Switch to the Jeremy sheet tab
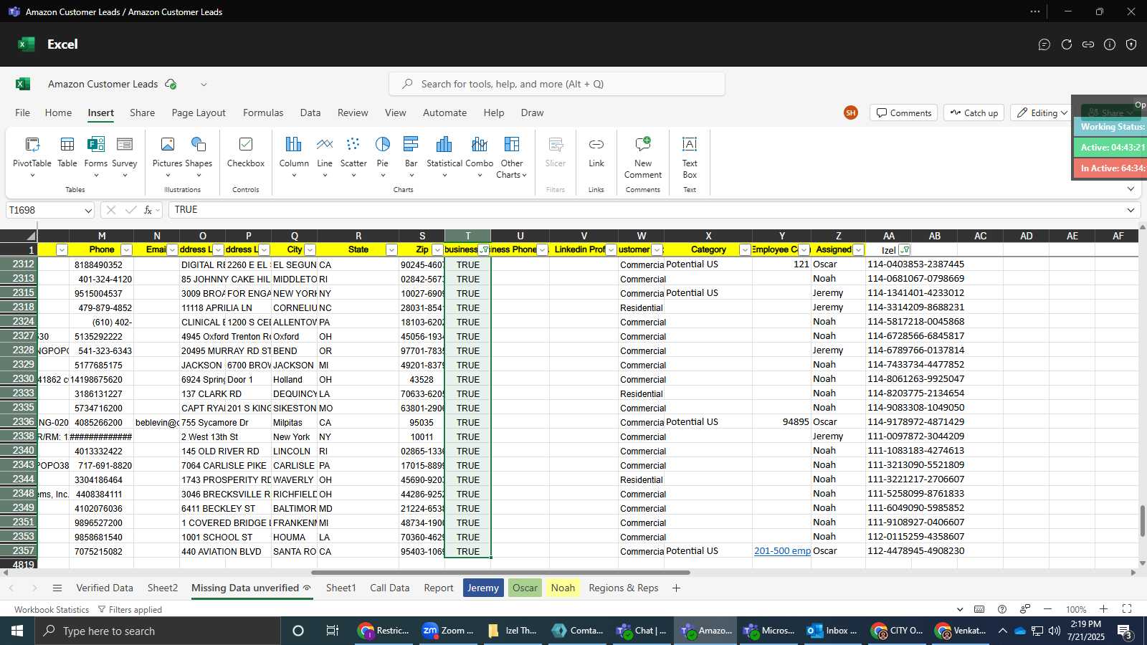 [x=483, y=588]
